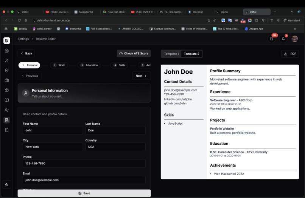Click linkedin.com/in/john in resume preview
This screenshot has width=305, height=198.
click(178, 99)
